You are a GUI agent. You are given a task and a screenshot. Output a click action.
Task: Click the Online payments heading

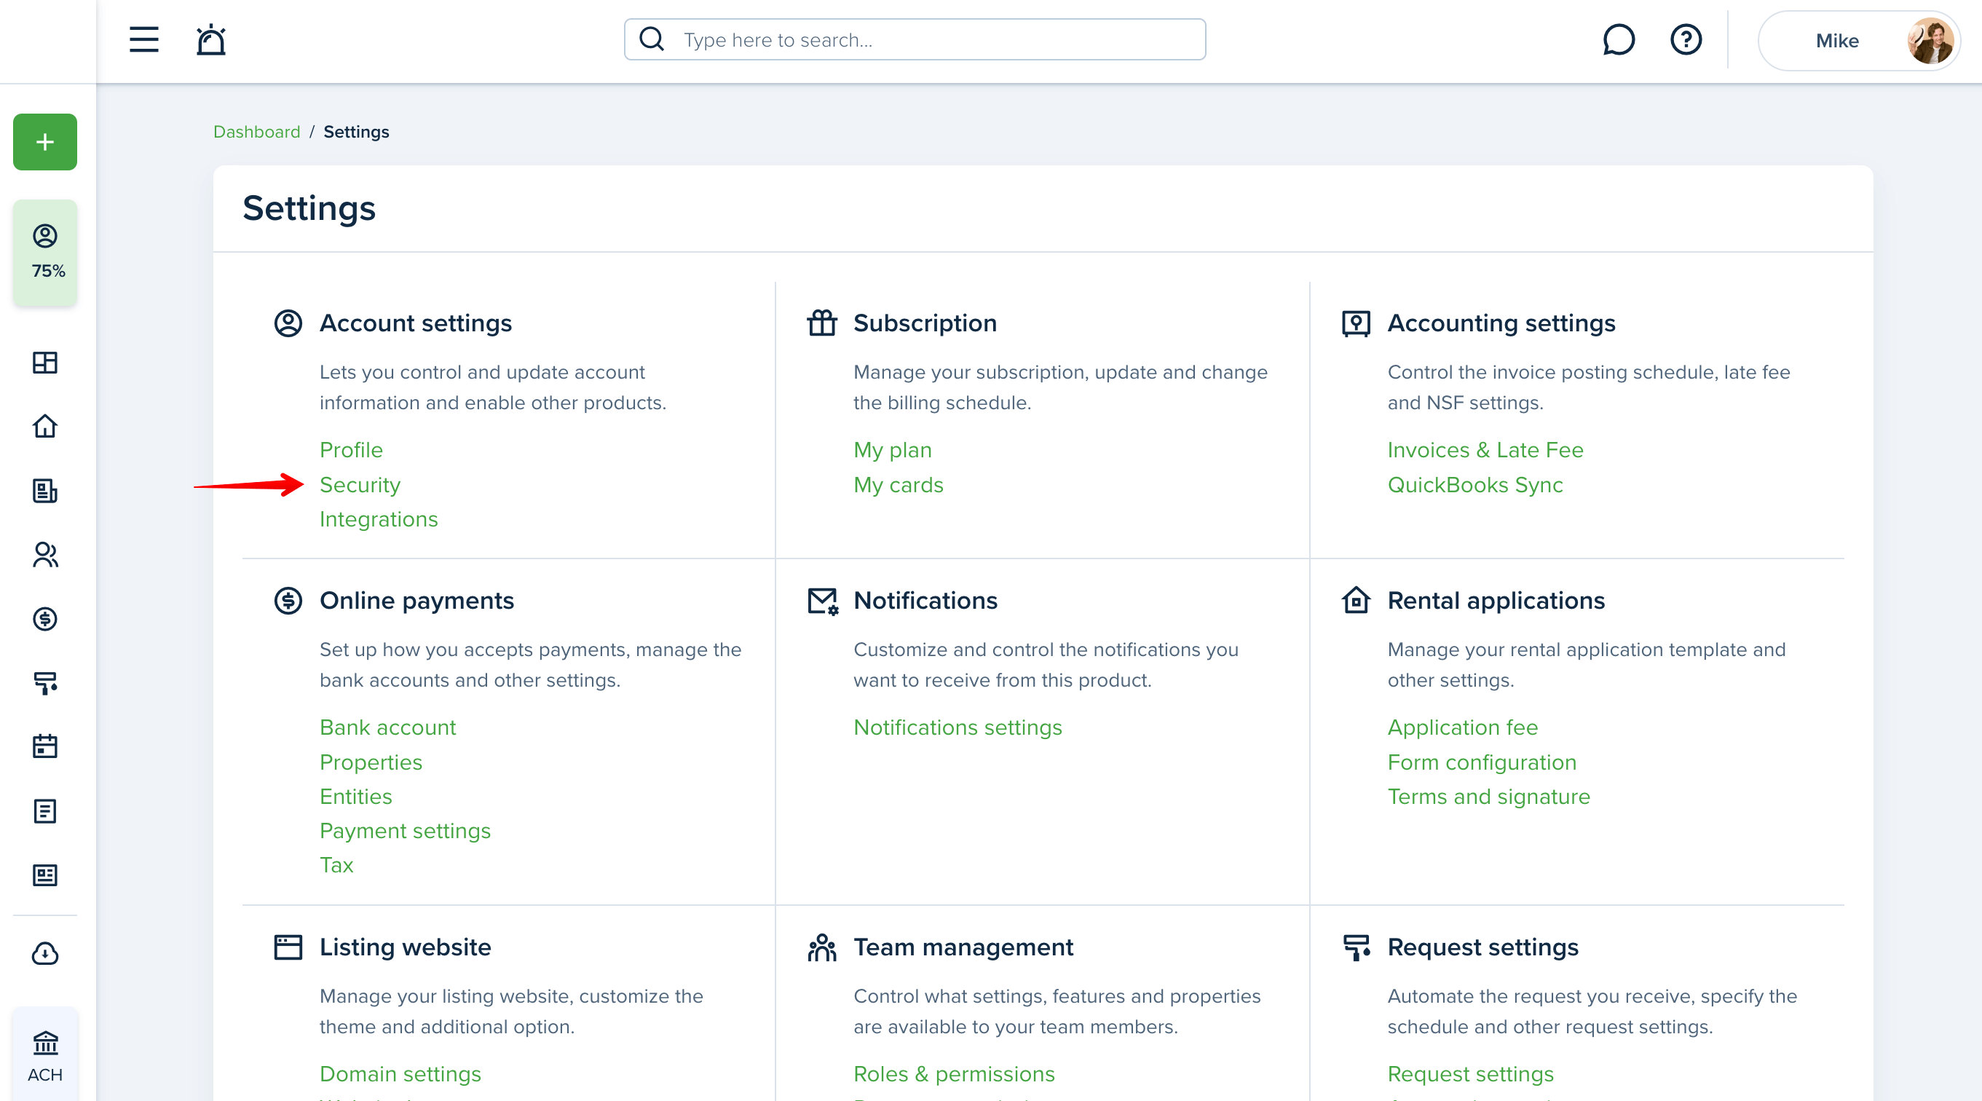point(416,600)
